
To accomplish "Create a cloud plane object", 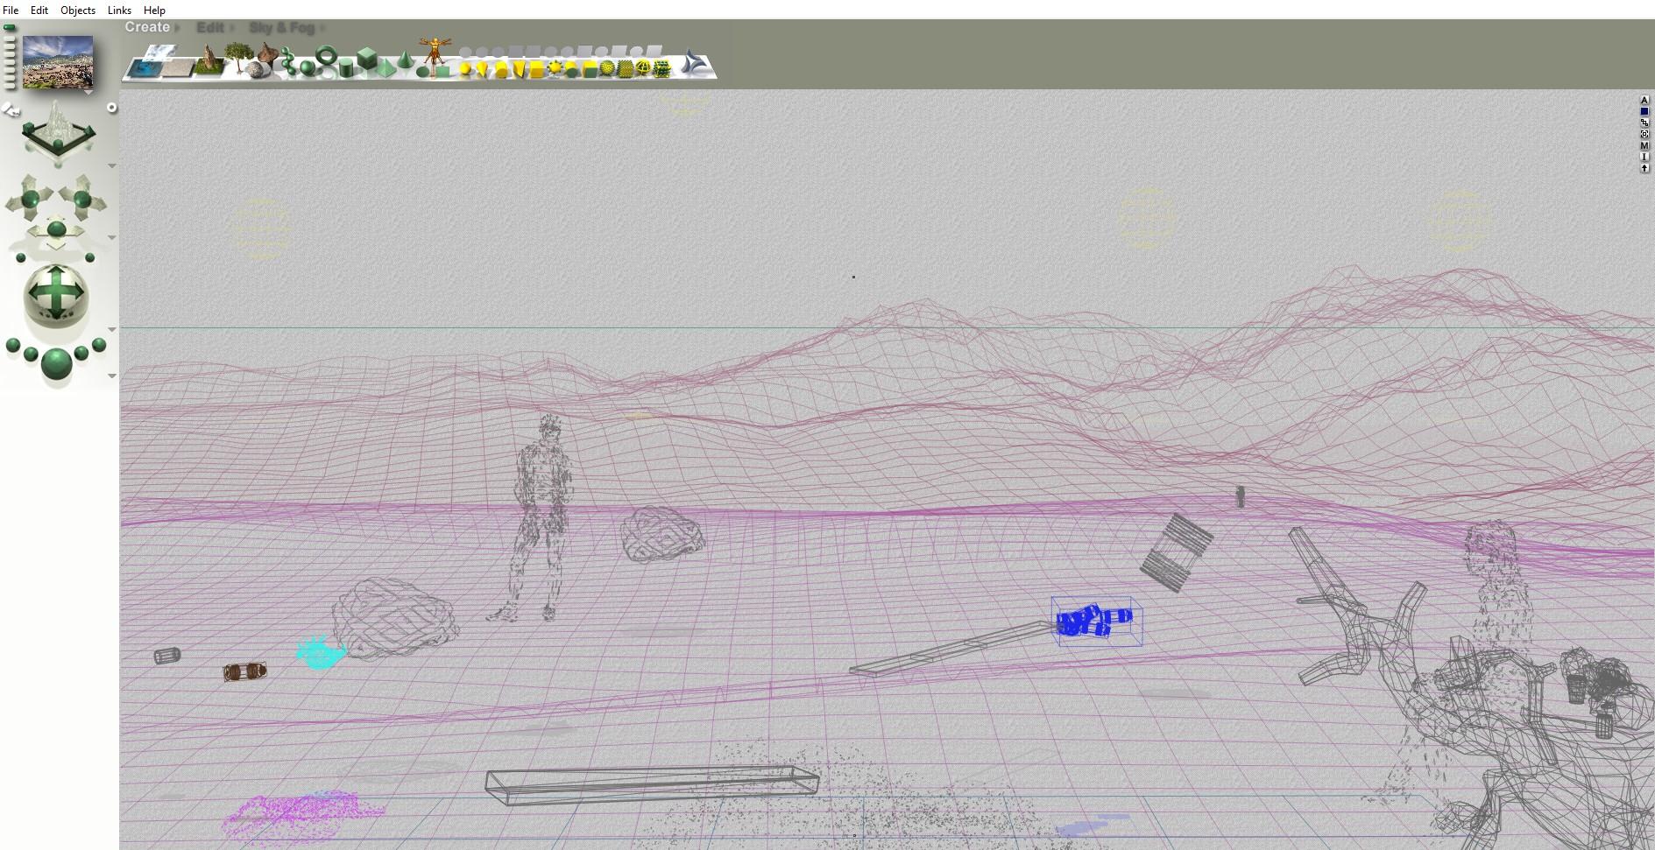I will pos(159,52).
